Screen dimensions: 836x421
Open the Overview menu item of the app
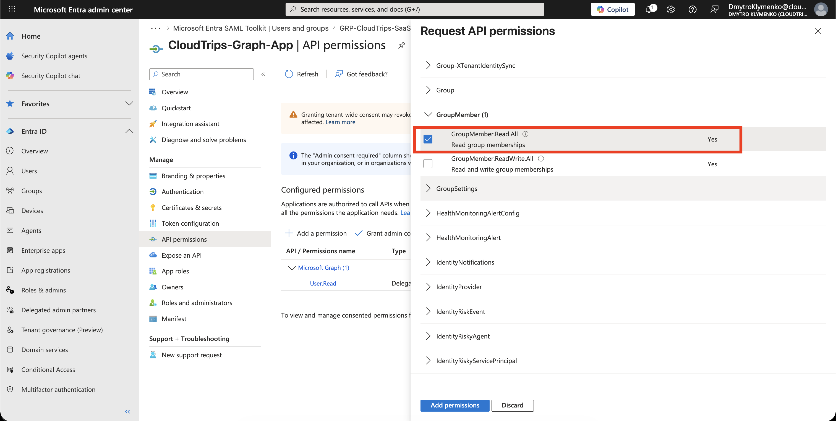pos(175,92)
